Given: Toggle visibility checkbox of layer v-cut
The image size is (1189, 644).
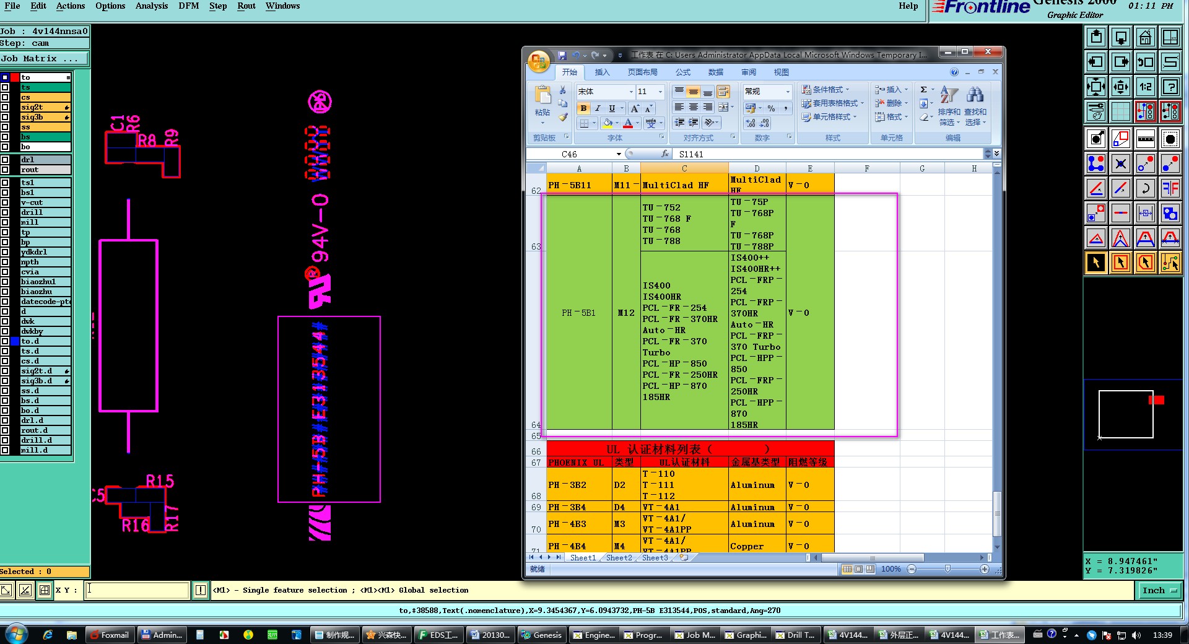Looking at the screenshot, I should [x=5, y=202].
